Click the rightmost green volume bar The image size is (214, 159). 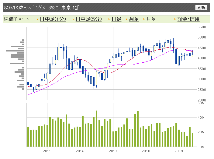click(x=192, y=140)
